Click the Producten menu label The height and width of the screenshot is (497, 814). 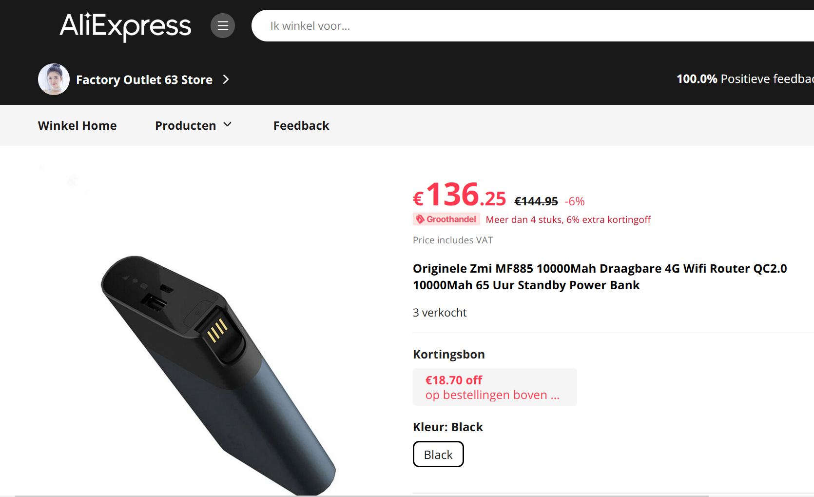pos(186,125)
